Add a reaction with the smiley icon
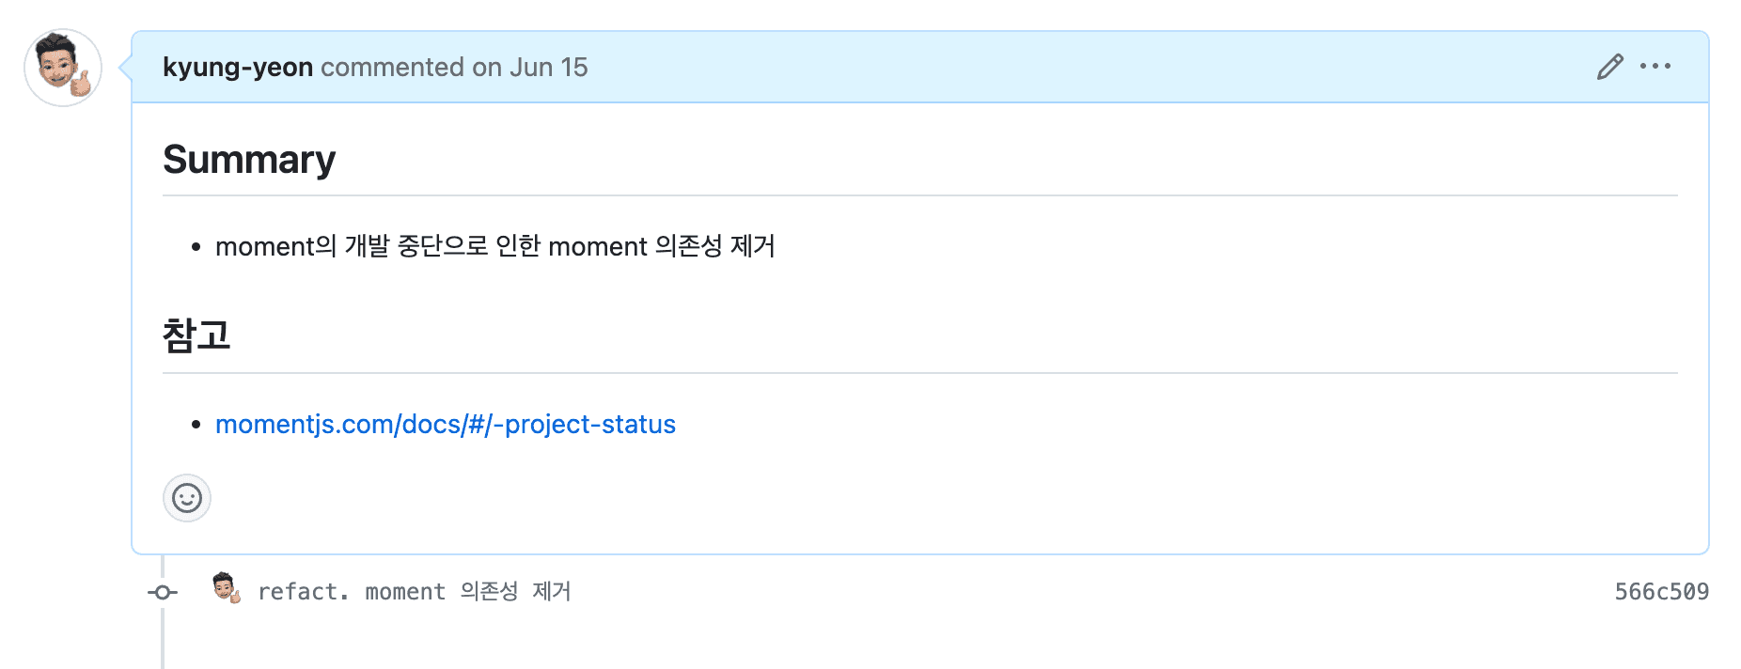The image size is (1741, 669). [187, 498]
